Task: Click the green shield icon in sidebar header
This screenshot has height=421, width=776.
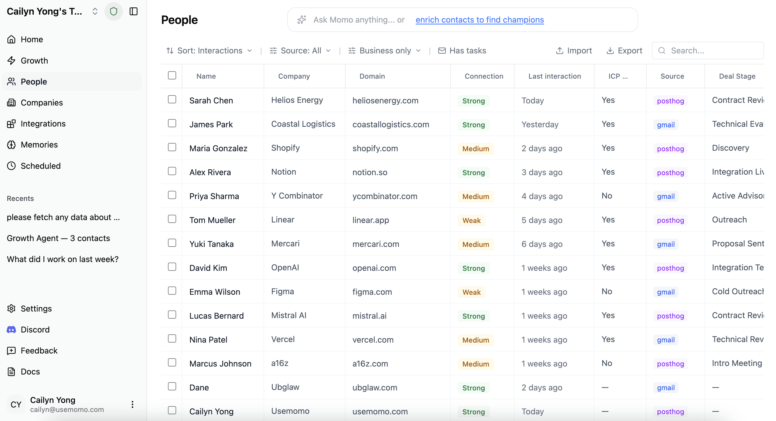Action: (113, 11)
